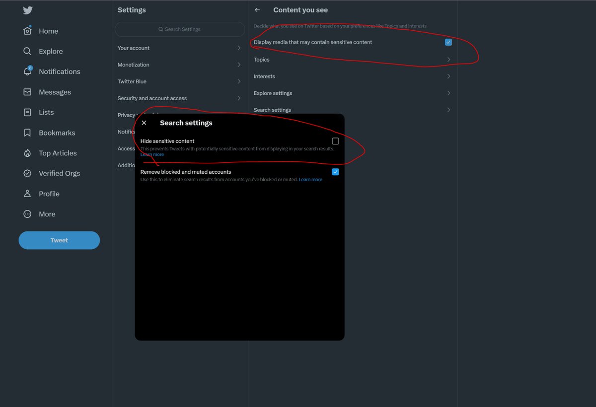Click the Twitter bird logo
This screenshot has width=596, height=407.
point(27,10)
